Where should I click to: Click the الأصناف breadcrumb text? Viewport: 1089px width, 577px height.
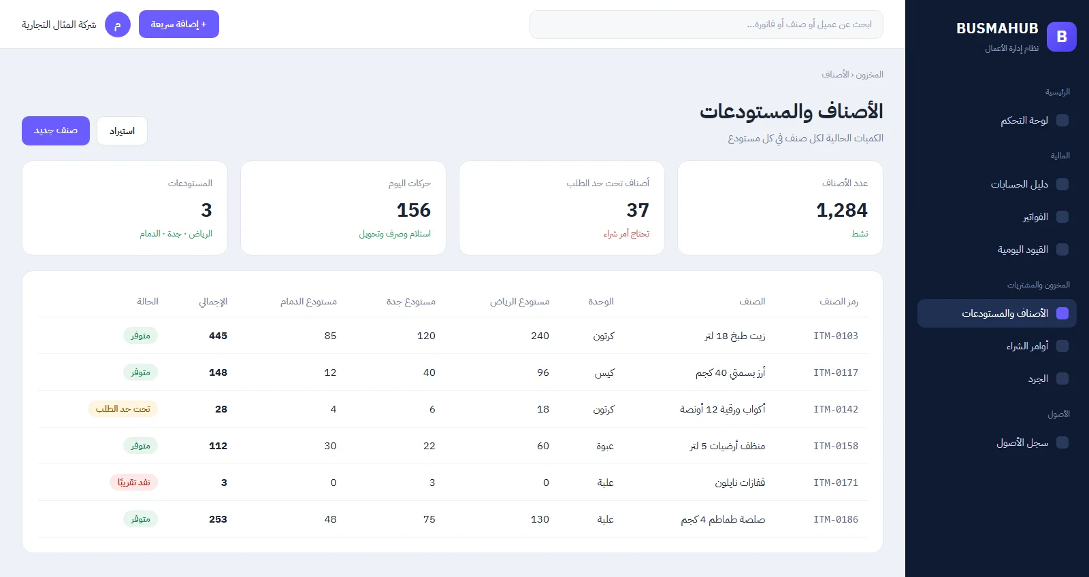[835, 75]
